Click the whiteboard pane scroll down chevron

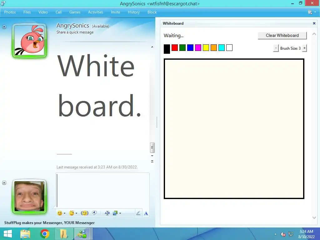(314, 218)
